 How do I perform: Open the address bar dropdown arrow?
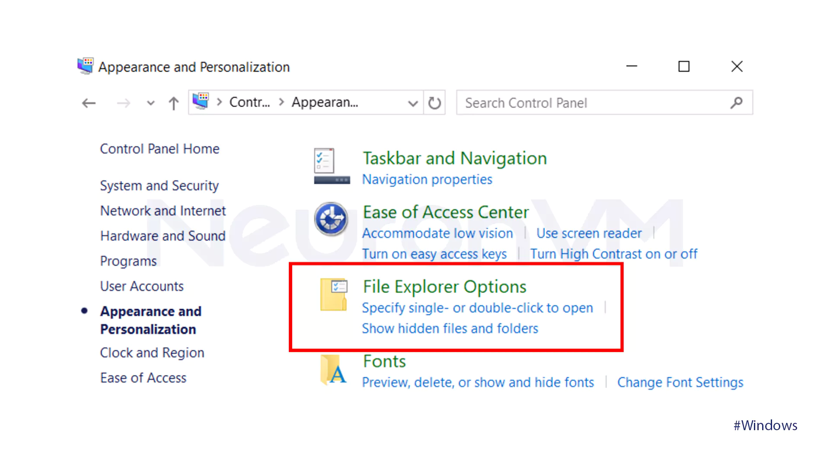(413, 103)
